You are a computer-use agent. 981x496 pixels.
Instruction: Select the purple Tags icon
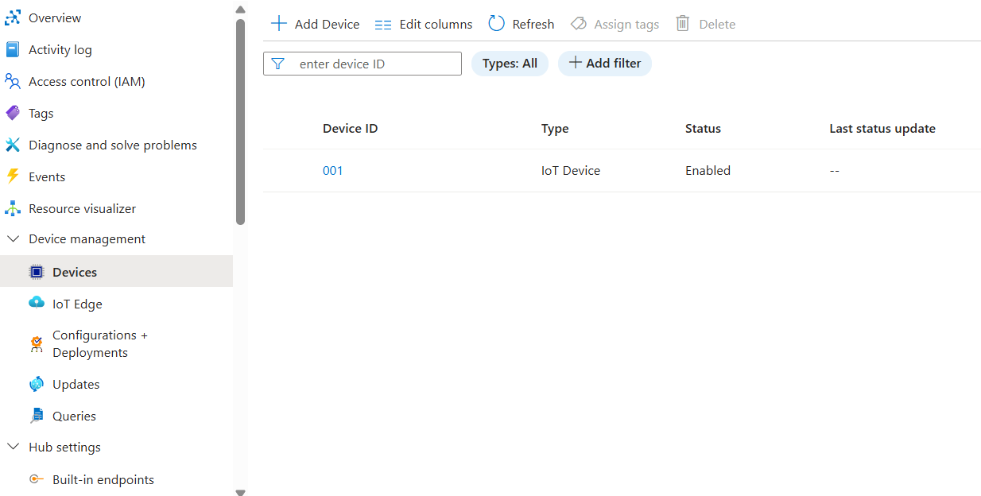click(13, 113)
